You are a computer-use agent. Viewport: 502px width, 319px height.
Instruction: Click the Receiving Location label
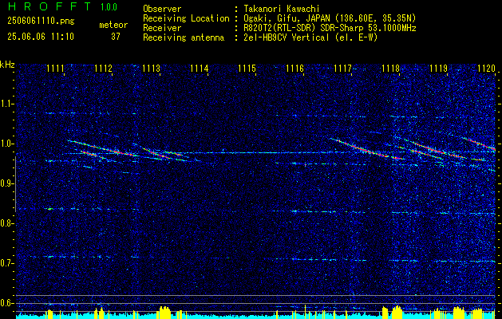pyautogui.click(x=186, y=18)
